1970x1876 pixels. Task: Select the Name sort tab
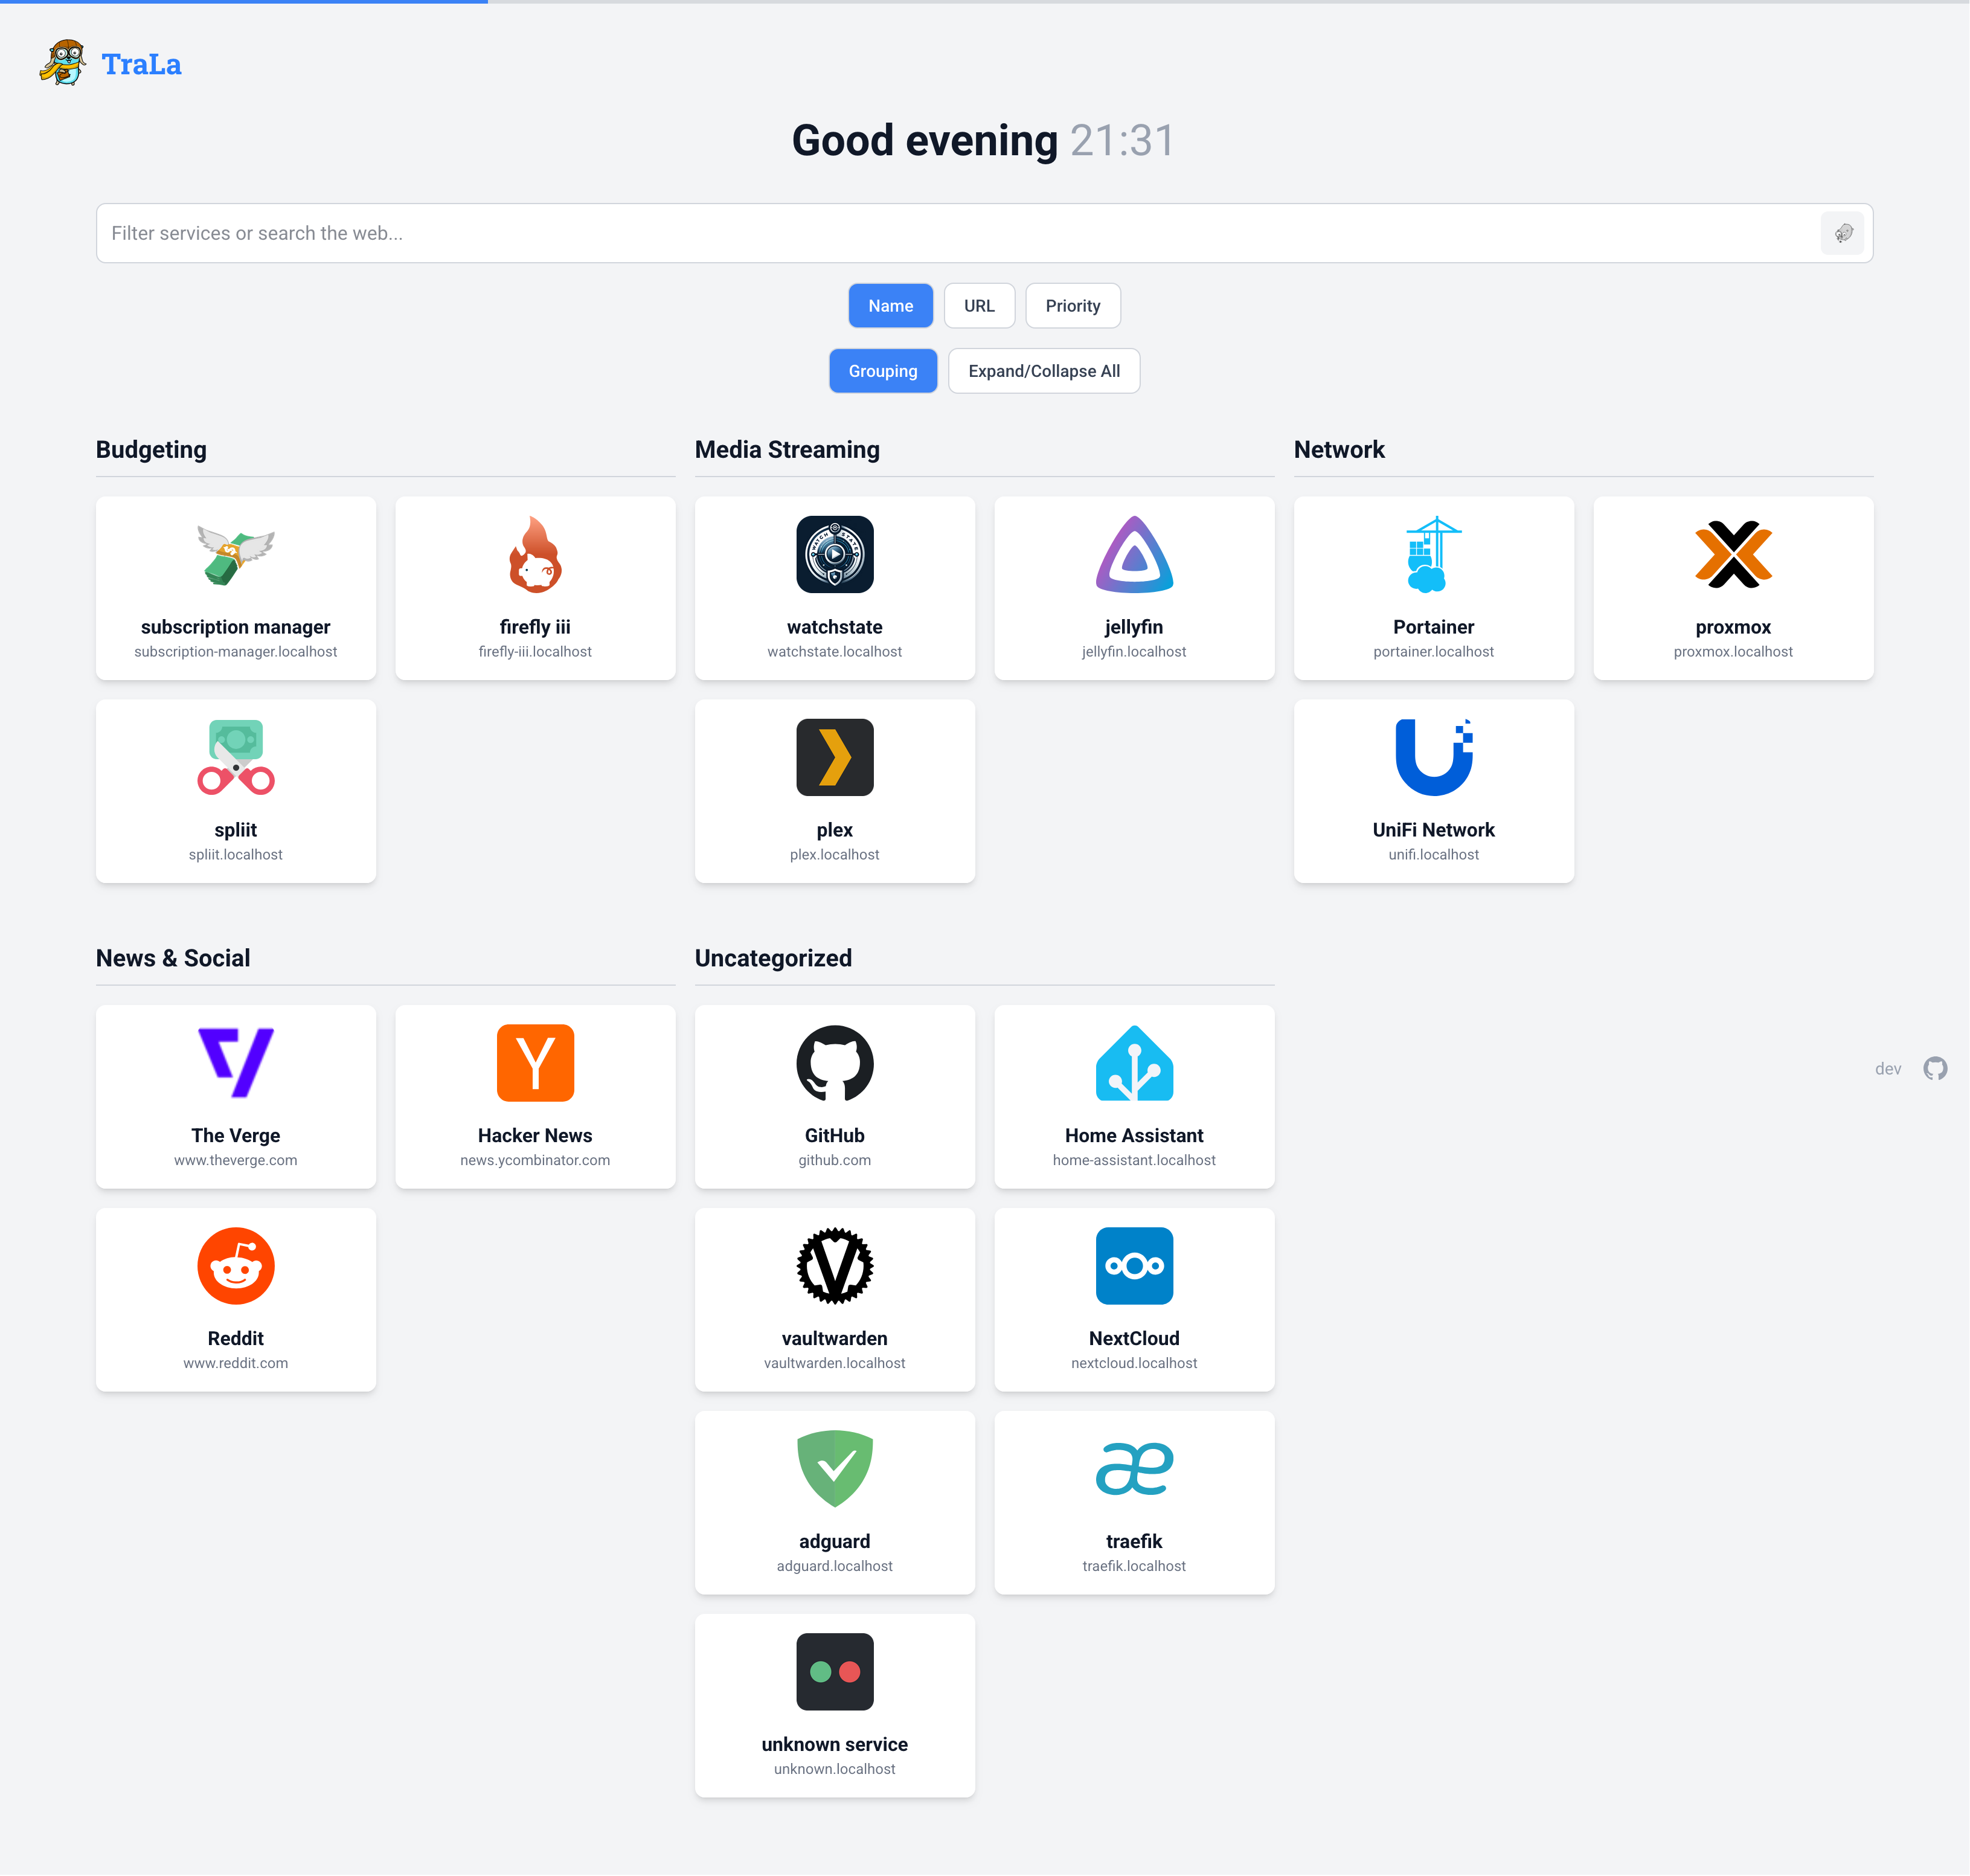(890, 305)
